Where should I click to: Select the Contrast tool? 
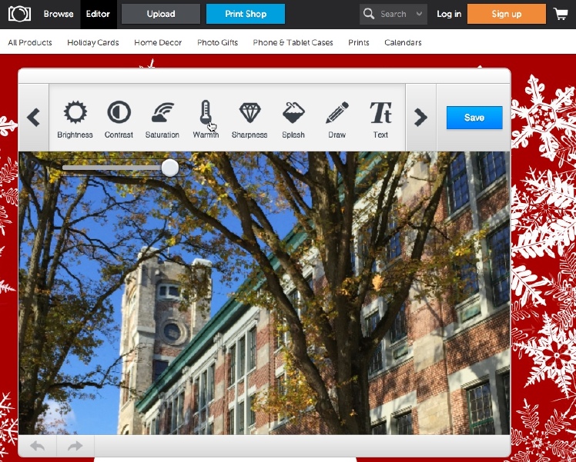coord(119,119)
